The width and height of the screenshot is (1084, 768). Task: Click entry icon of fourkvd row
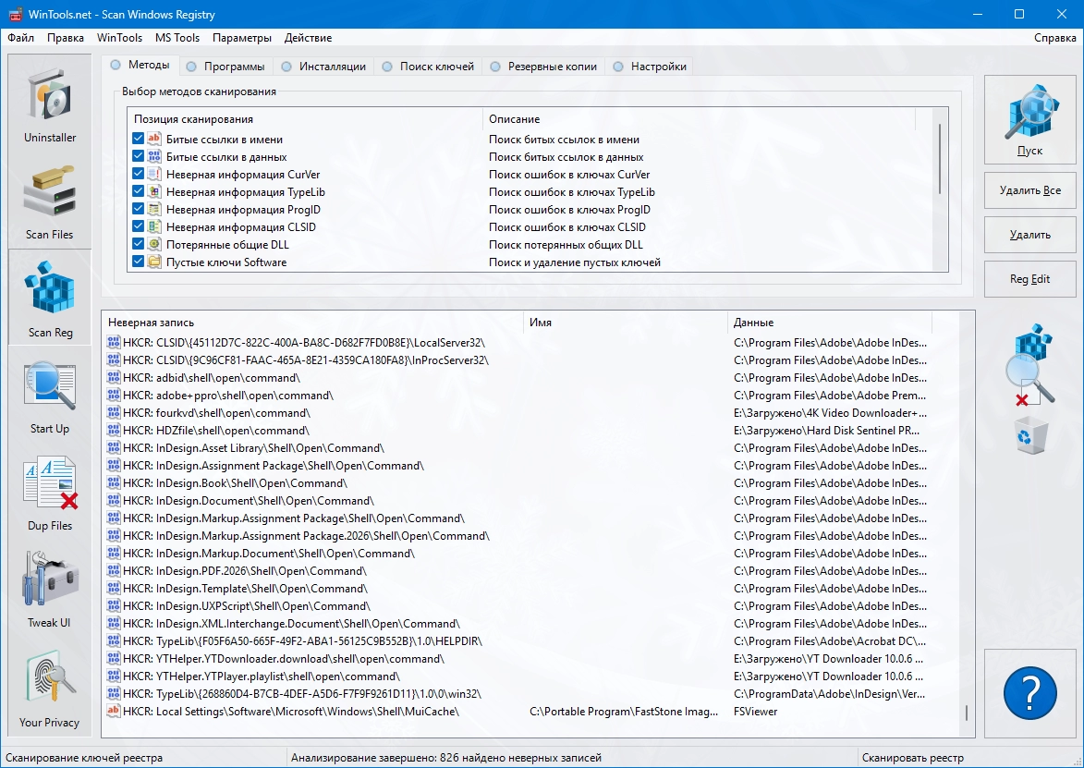click(114, 413)
